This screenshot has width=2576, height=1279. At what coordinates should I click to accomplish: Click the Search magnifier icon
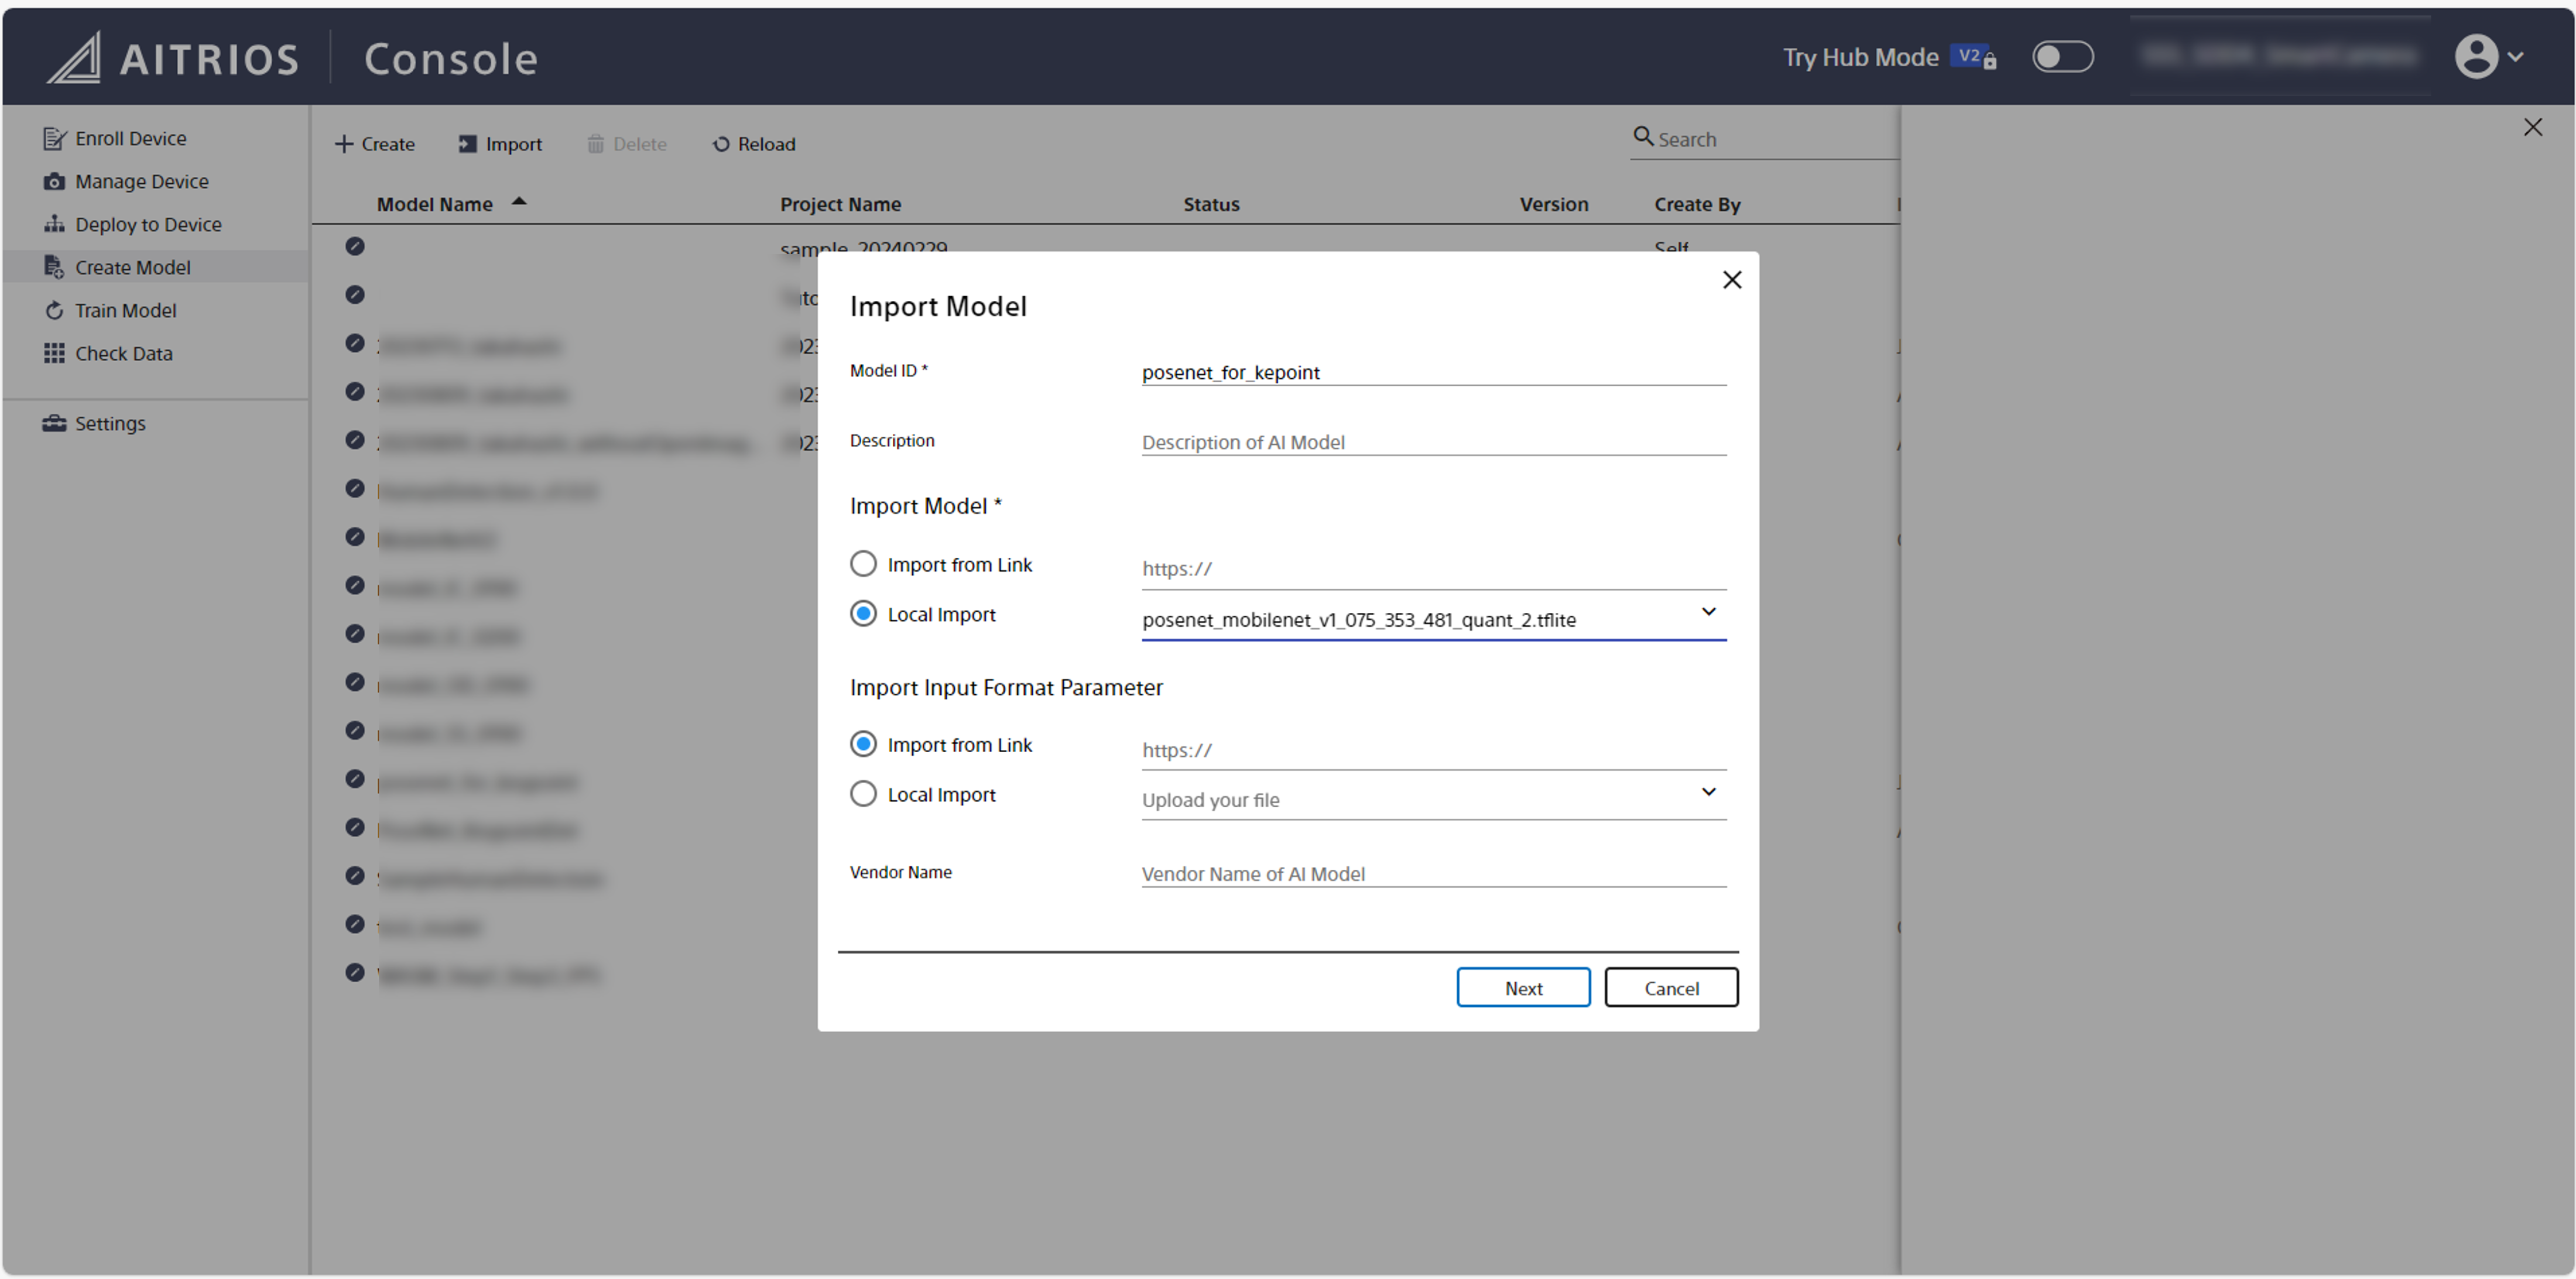click(1642, 137)
